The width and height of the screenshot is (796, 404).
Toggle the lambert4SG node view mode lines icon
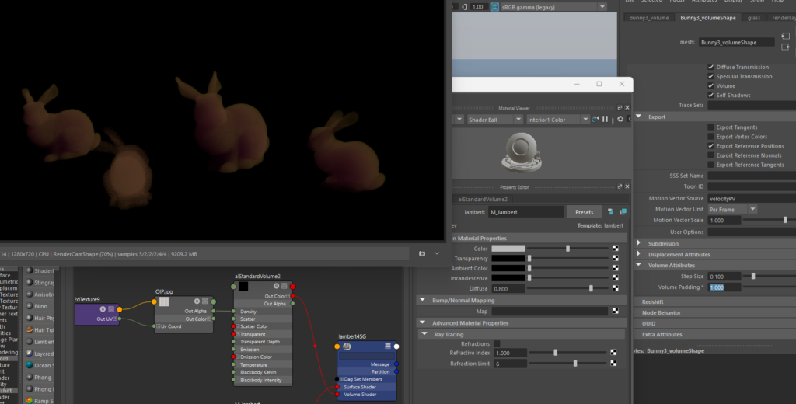388,347
